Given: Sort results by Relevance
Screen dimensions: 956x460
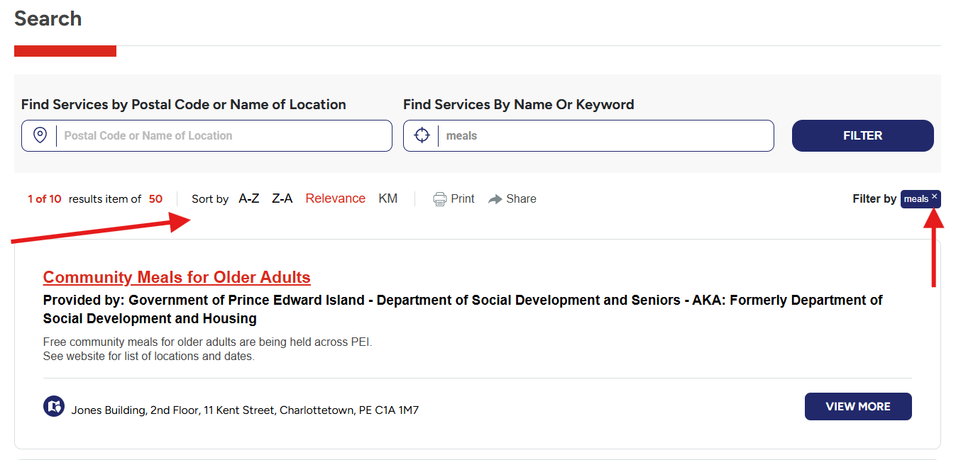Looking at the screenshot, I should [335, 198].
